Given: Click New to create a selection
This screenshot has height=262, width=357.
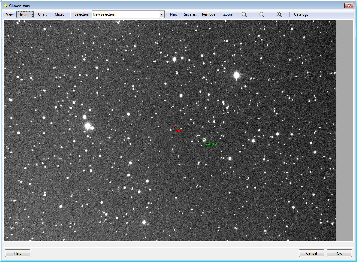Looking at the screenshot, I should 174,14.
